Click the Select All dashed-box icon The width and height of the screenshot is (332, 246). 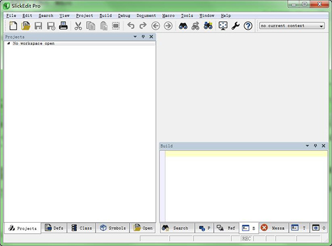(116, 26)
